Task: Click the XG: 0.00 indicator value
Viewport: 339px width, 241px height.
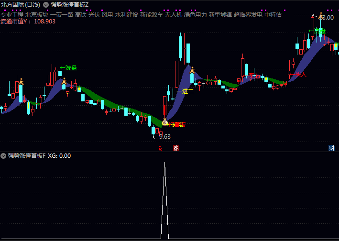Action: (59, 156)
